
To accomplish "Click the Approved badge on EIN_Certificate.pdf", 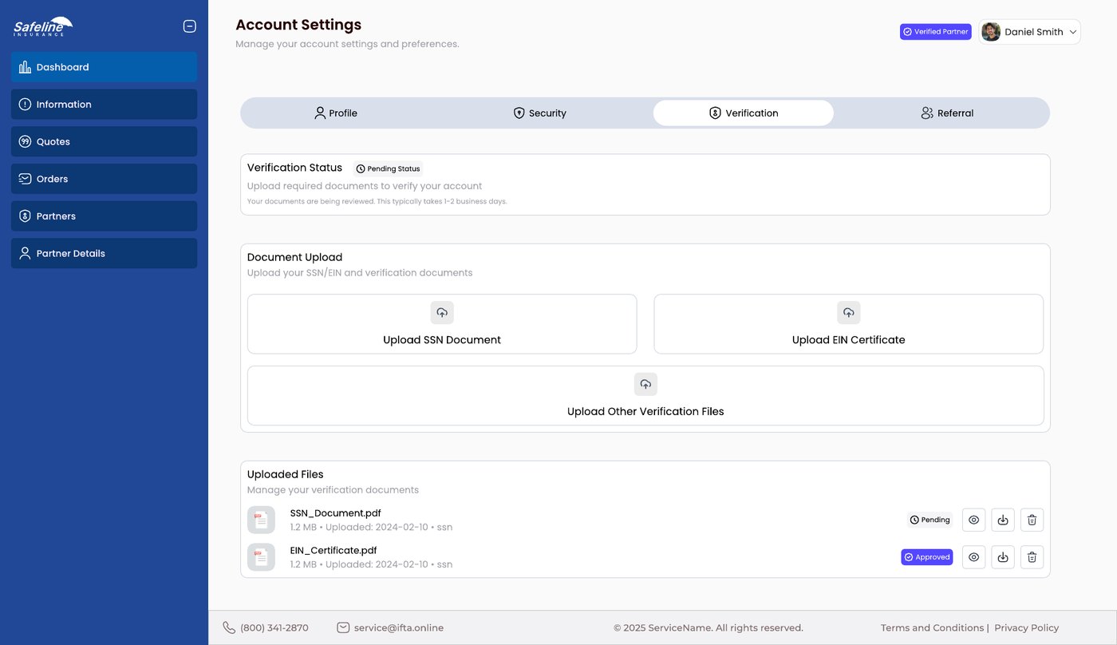I will click(x=927, y=557).
